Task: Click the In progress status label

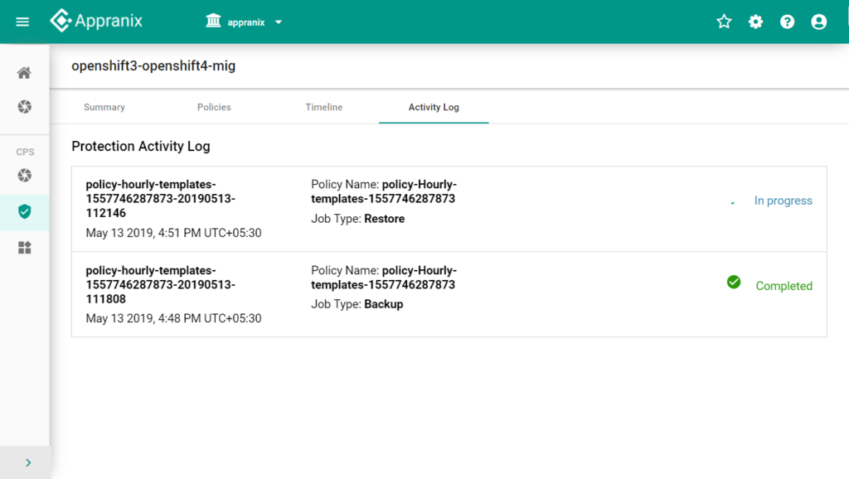Action: coord(783,201)
